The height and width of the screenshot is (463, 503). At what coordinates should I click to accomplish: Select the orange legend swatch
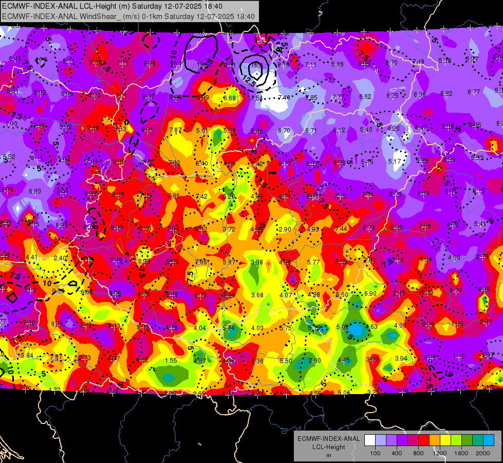[x=435, y=440]
